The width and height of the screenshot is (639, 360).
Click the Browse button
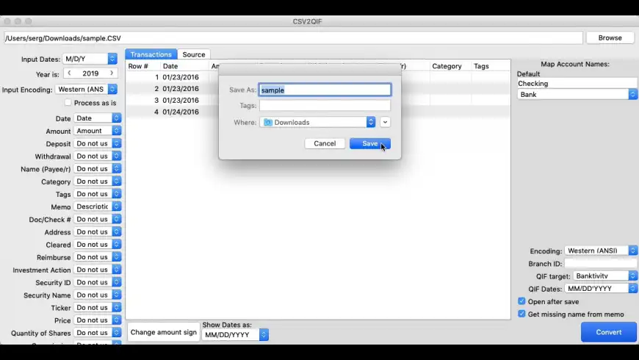[x=610, y=37]
